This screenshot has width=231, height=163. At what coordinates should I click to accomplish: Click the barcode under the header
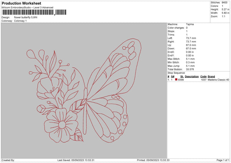tap(34, 12)
